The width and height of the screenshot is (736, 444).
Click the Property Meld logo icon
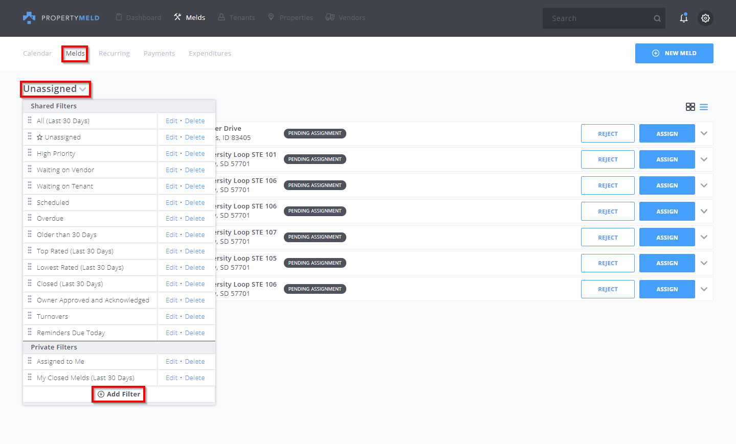29,18
